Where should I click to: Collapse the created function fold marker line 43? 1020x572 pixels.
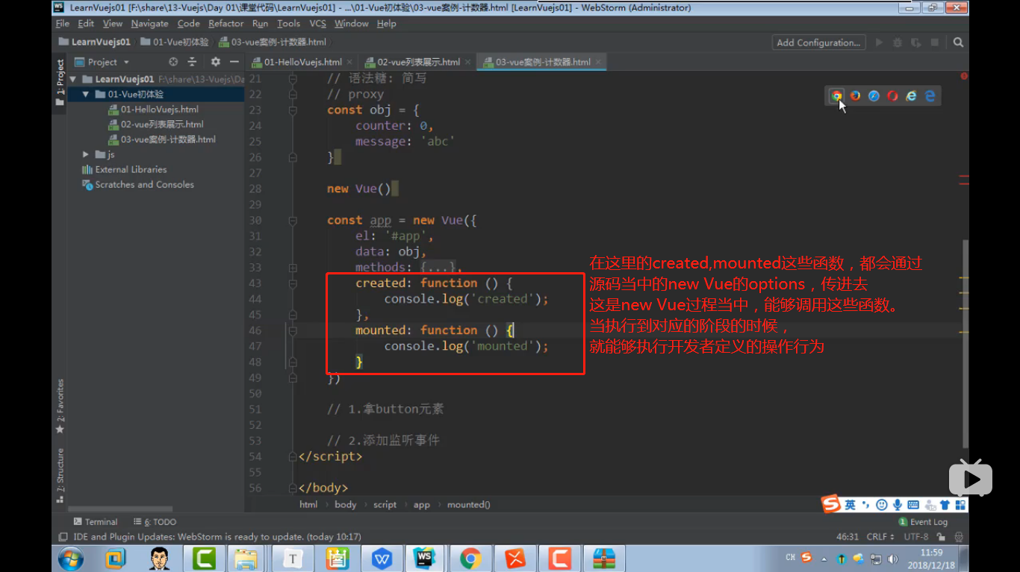pyautogui.click(x=293, y=283)
